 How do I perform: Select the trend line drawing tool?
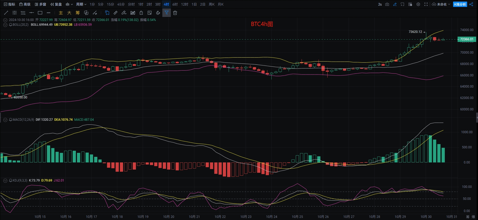pos(6,13)
